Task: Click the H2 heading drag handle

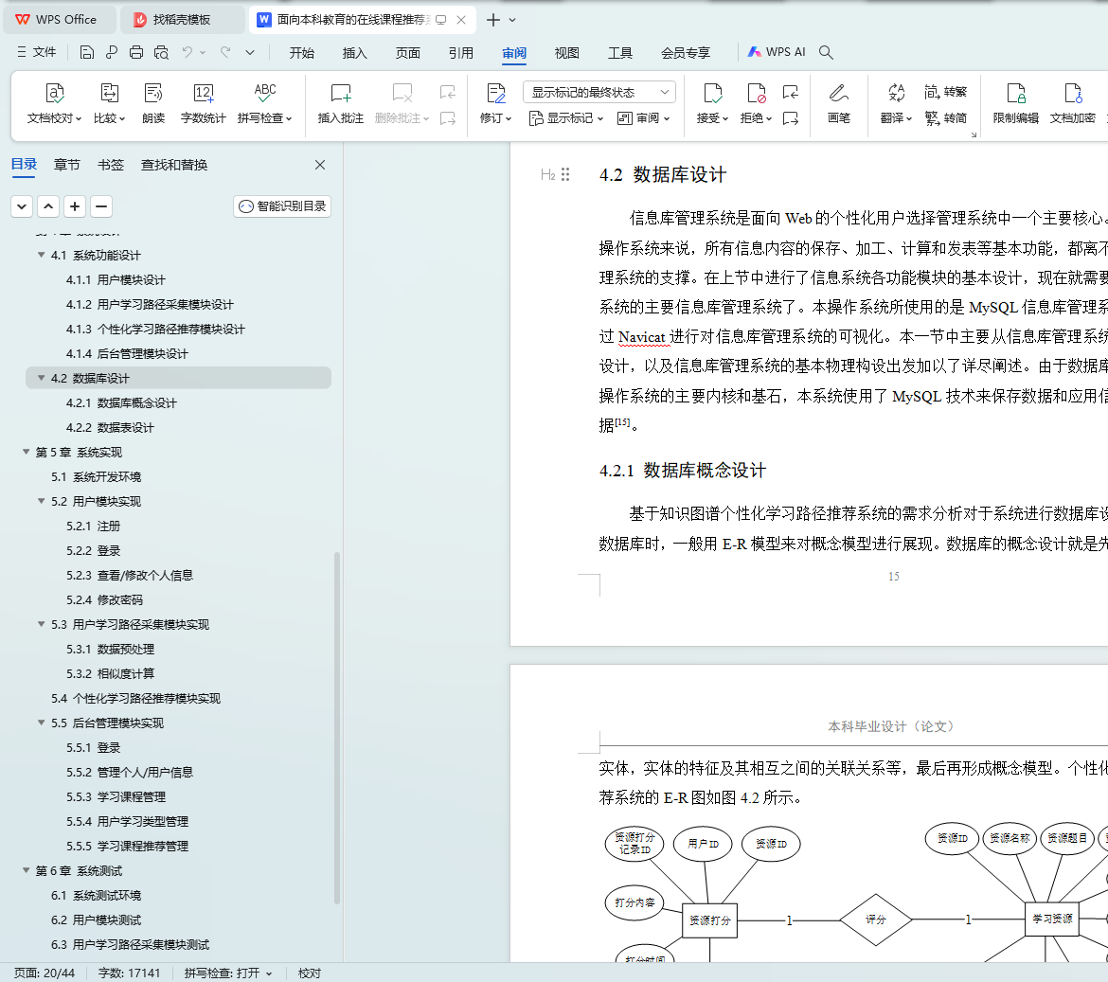Action: (x=565, y=174)
